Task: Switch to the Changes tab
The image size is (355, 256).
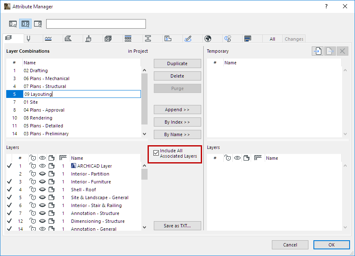Action: click(294, 39)
